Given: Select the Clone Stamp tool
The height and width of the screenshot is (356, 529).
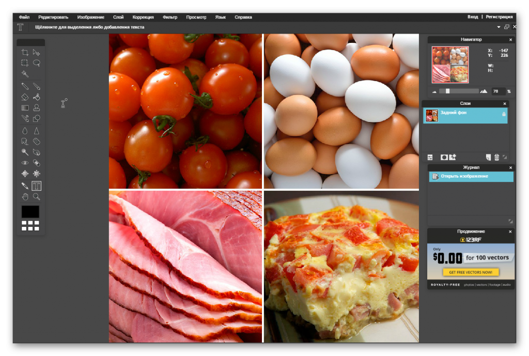Looking at the screenshot, I should [x=37, y=107].
